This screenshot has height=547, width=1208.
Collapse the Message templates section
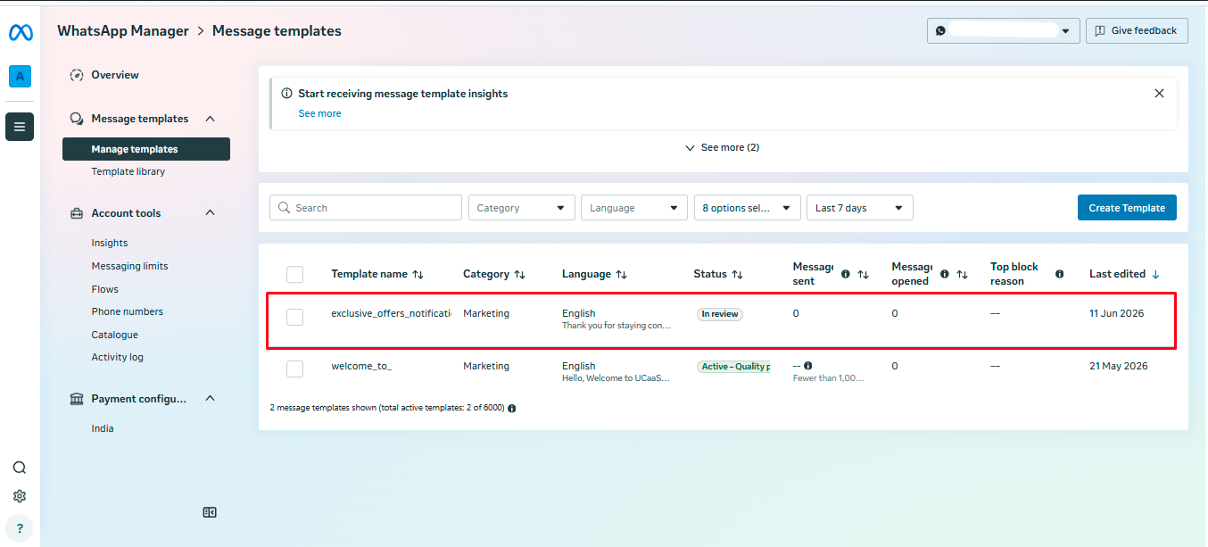(211, 119)
